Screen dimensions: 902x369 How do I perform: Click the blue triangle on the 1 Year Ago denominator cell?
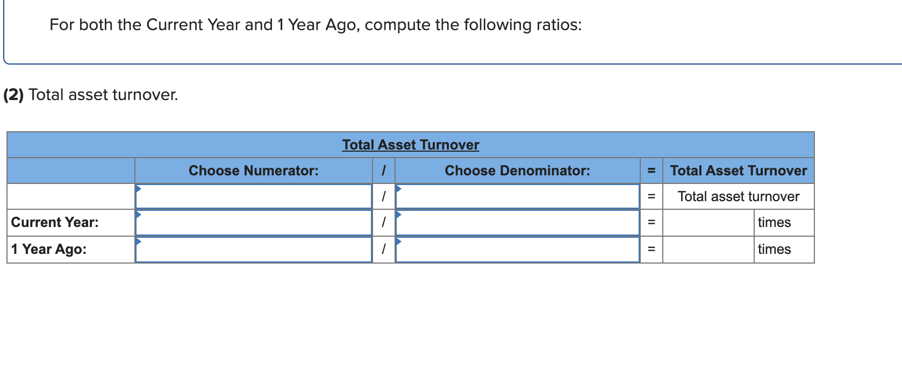pyautogui.click(x=398, y=243)
